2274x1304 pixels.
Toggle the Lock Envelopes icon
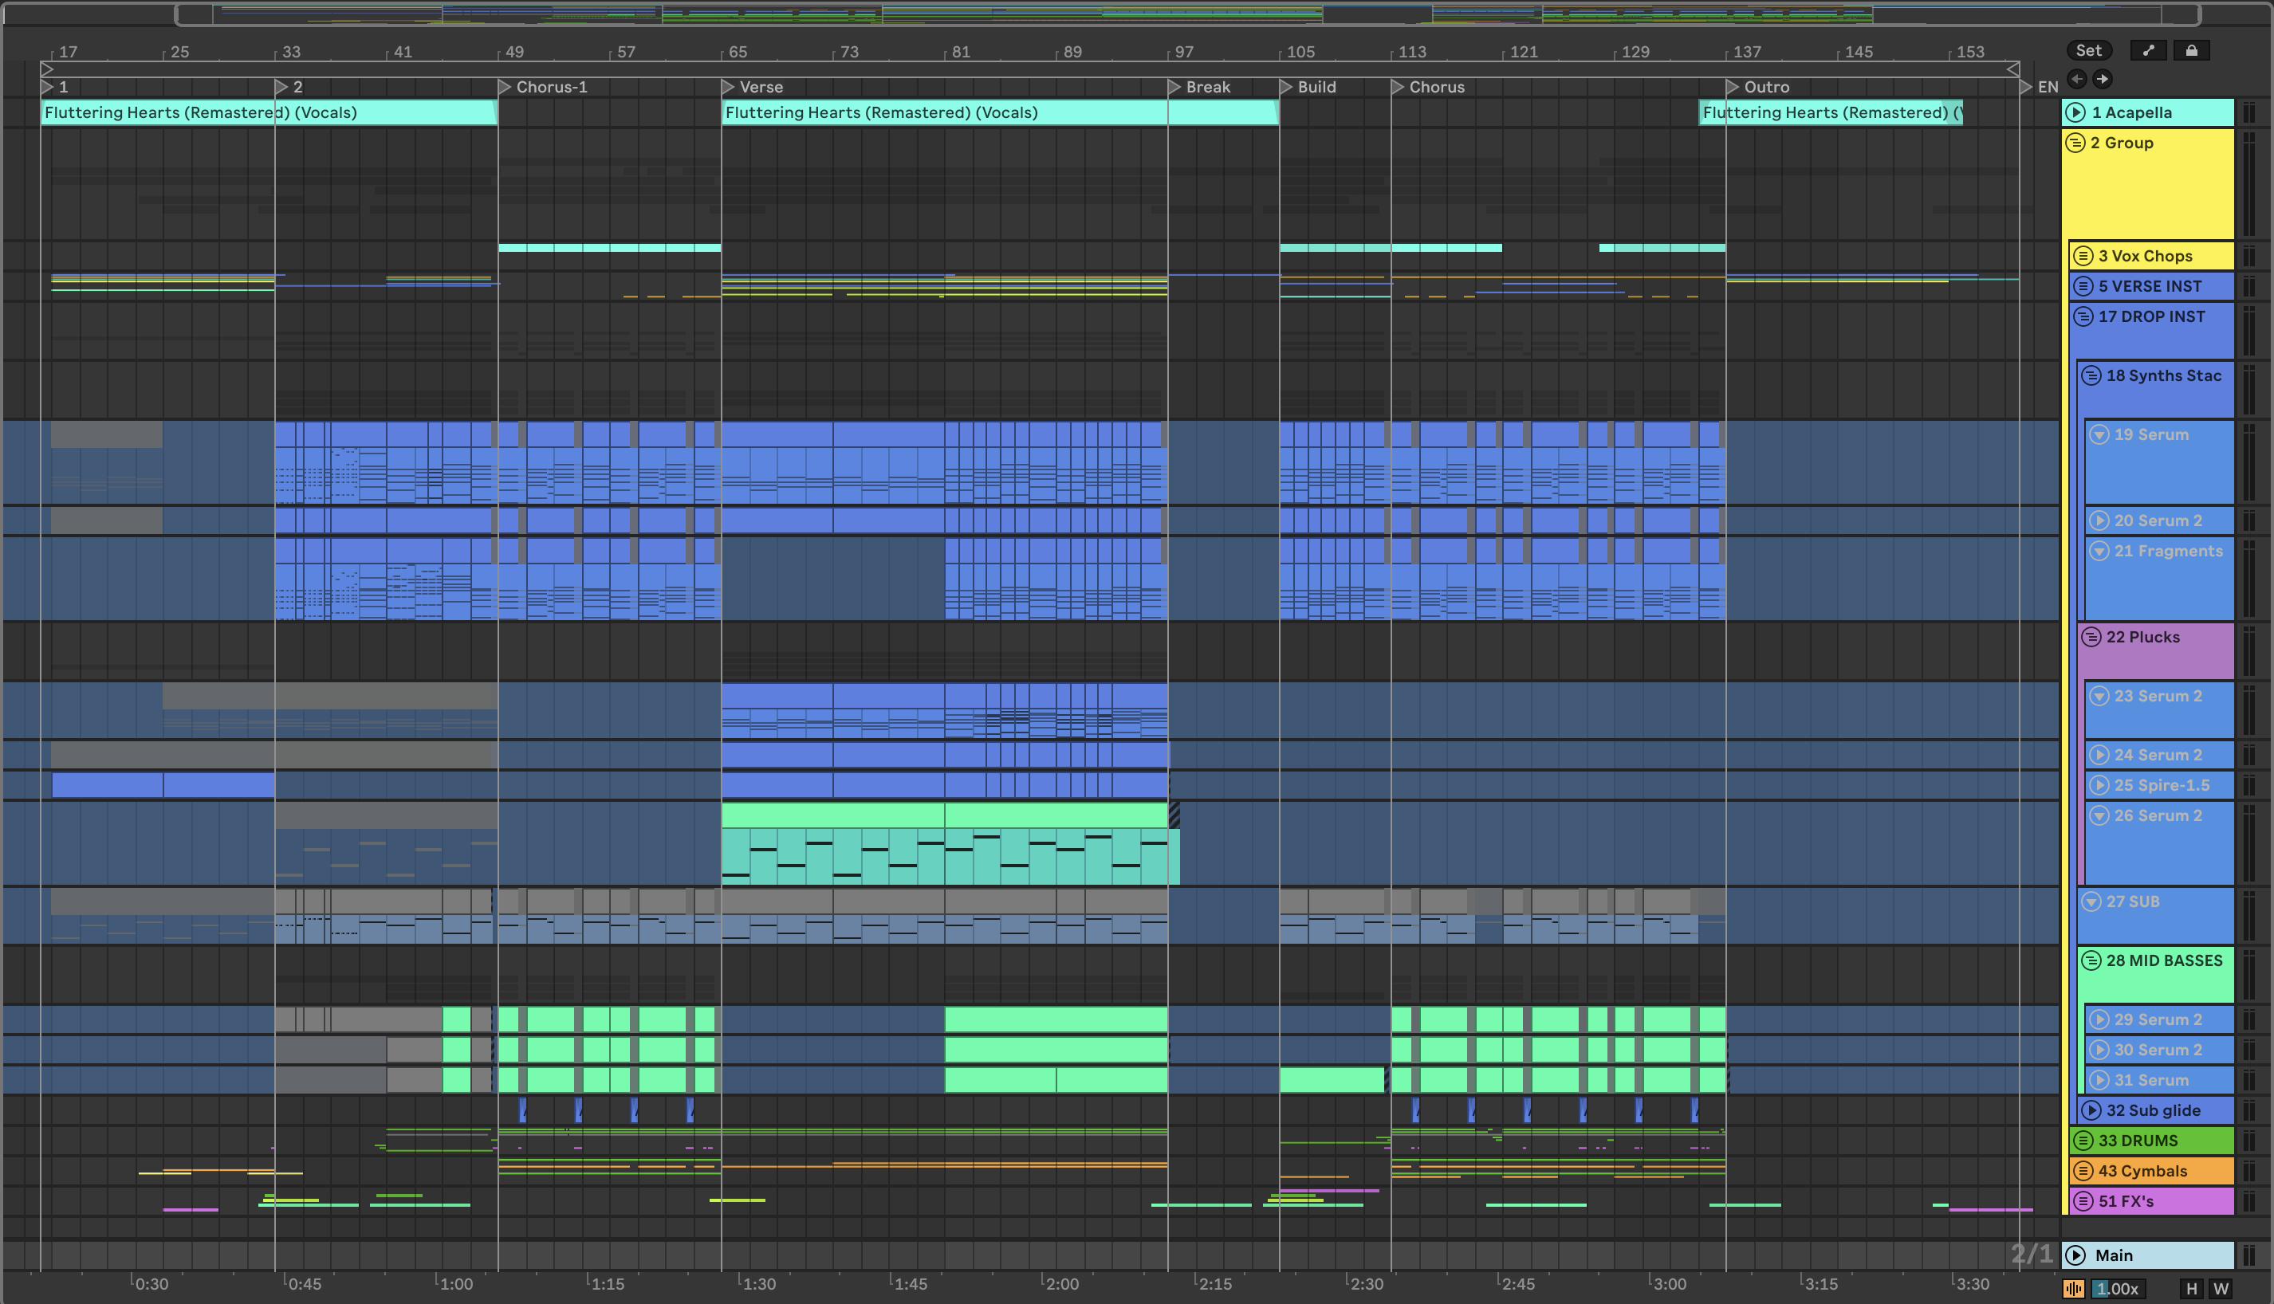click(x=2191, y=51)
